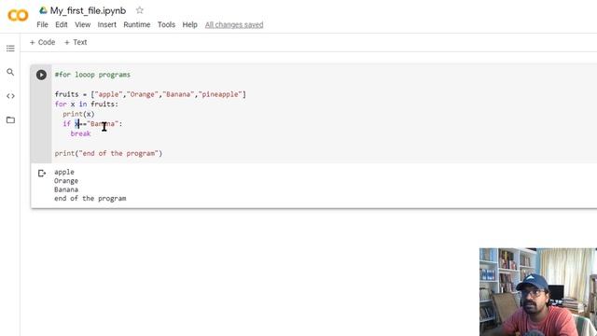Open the Files folder panel
The height and width of the screenshot is (336, 597).
[10, 120]
